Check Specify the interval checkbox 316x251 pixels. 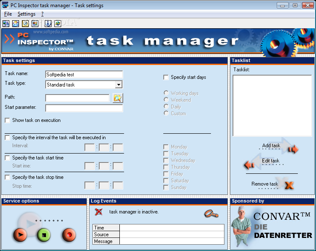pyautogui.click(x=7, y=138)
